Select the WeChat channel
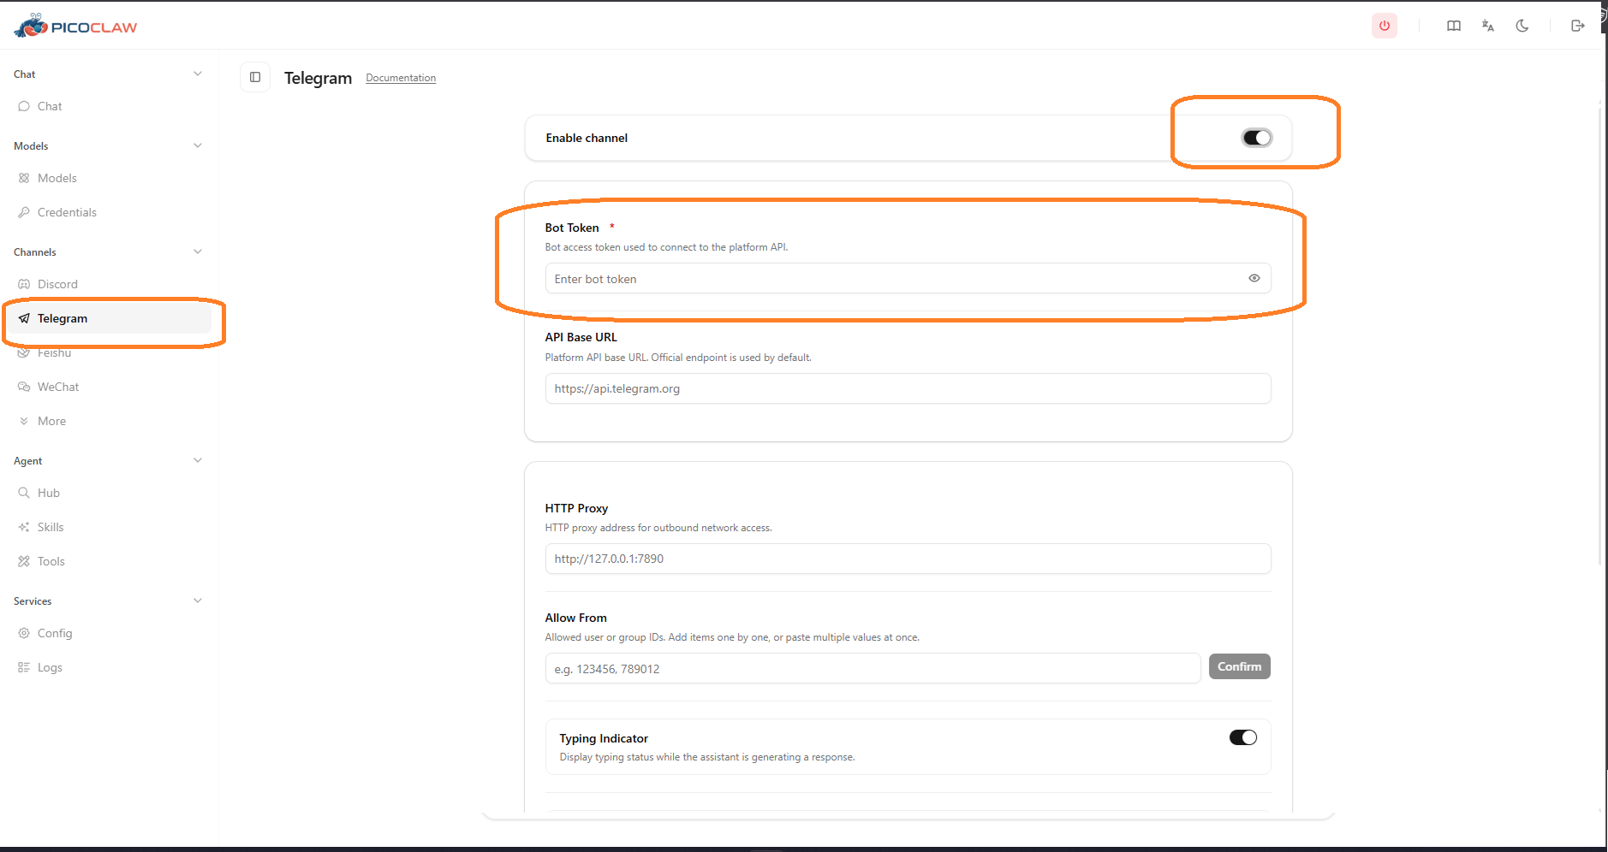 [x=109, y=387]
